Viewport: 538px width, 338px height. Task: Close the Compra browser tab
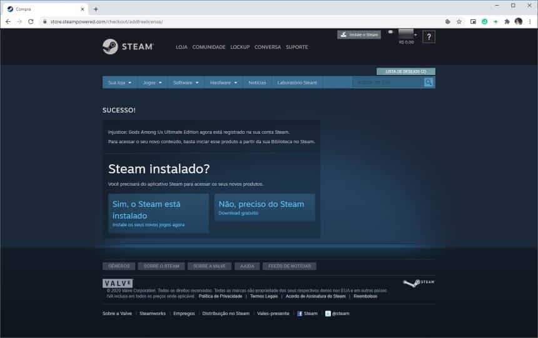click(83, 9)
